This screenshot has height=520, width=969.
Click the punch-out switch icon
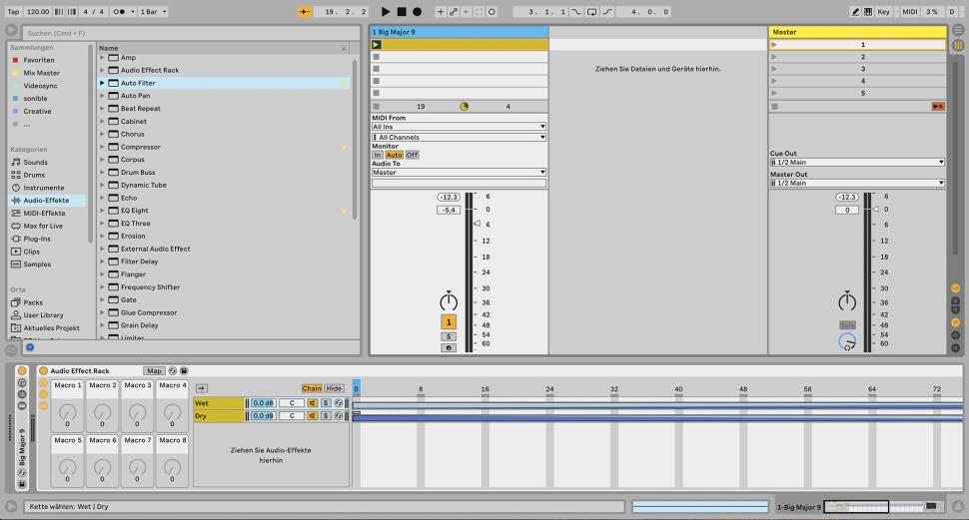[x=607, y=12]
